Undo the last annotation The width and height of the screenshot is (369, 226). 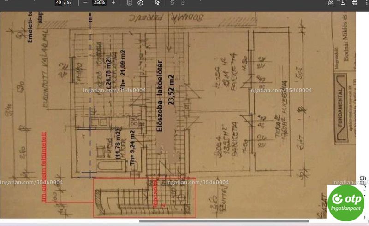coord(172,3)
